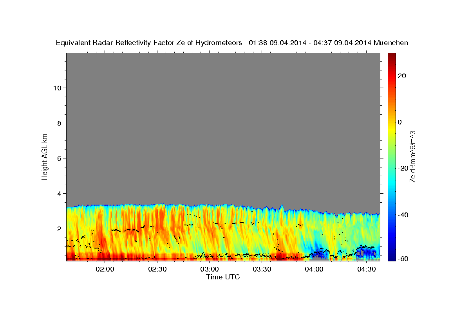Click the height axis label '10'
Screen dimensions: 470x313
tap(57, 88)
